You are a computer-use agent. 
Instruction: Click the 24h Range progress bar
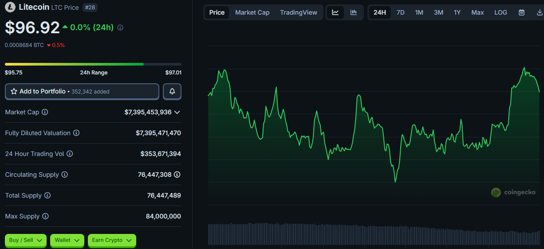tap(93, 64)
